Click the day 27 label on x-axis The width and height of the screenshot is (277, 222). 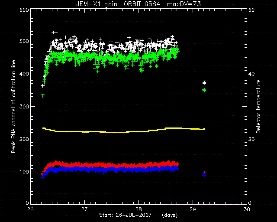[x=84, y=209]
